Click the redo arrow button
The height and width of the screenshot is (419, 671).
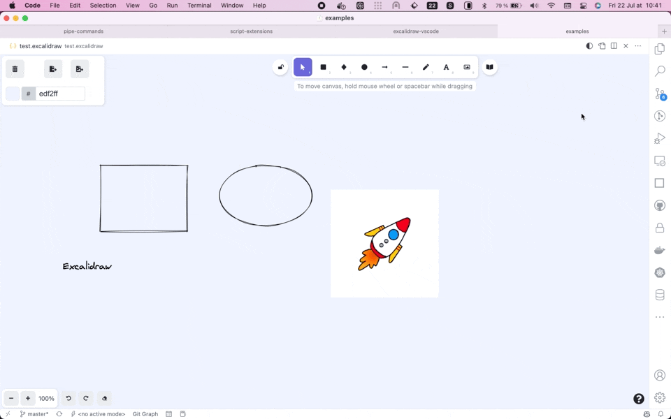(x=85, y=399)
